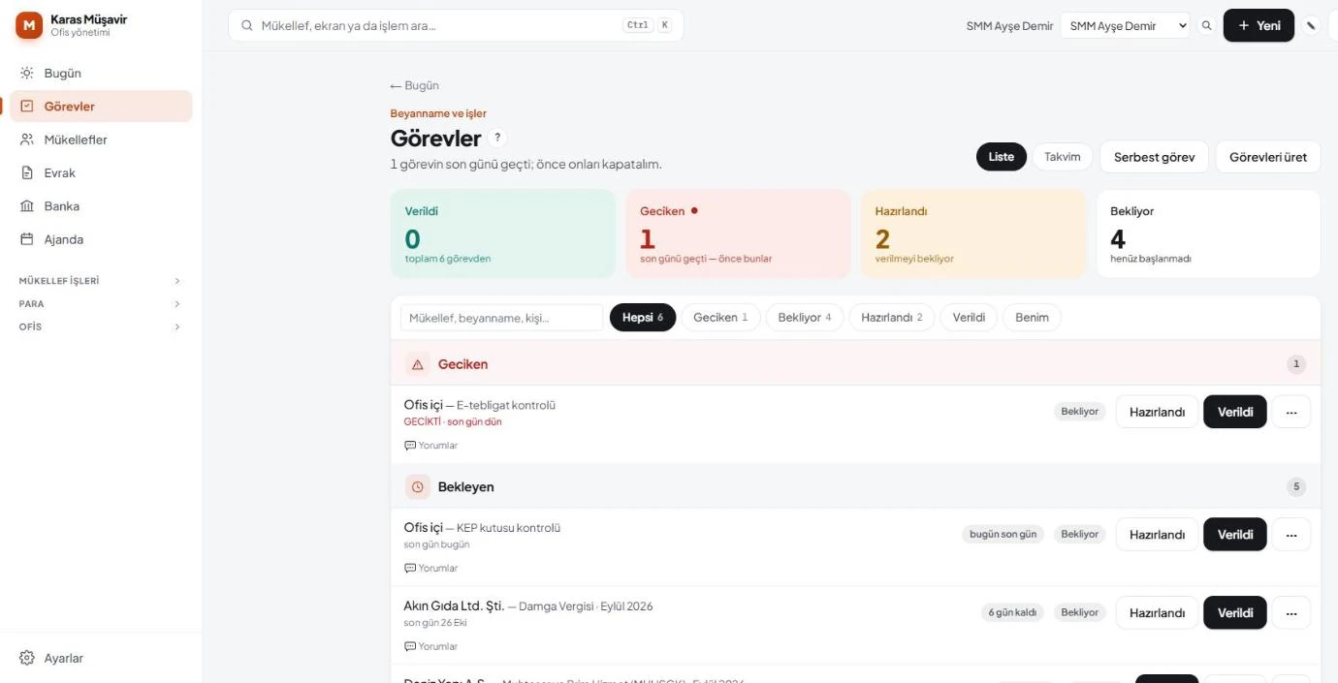Expand PARA sidebar group
This screenshot has height=683, width=1338.
coord(101,304)
